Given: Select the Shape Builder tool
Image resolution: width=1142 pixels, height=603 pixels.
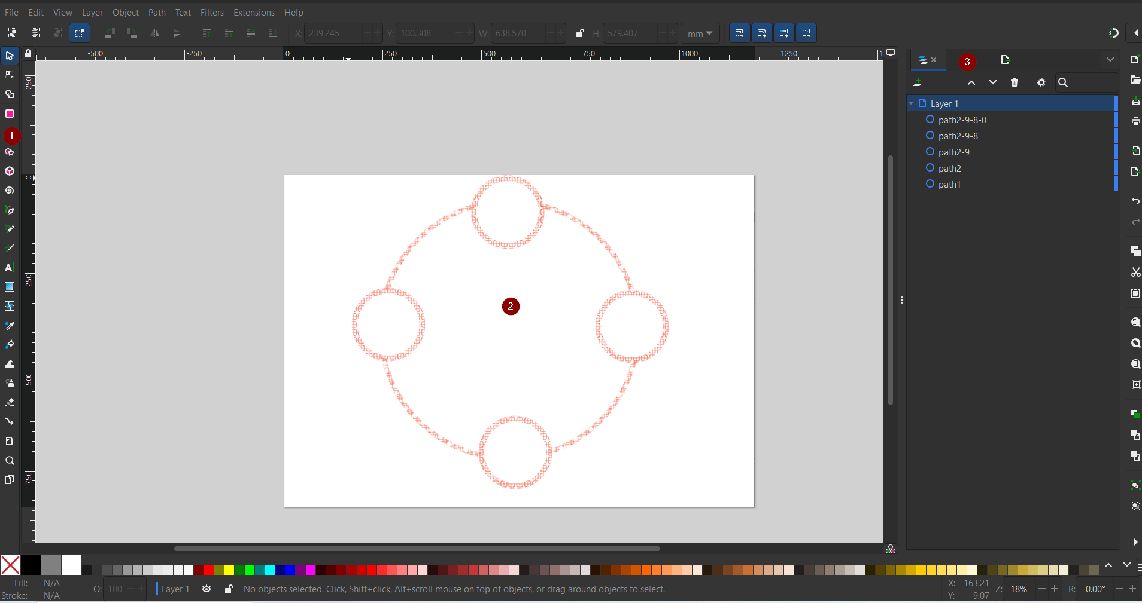Looking at the screenshot, I should click(x=10, y=94).
